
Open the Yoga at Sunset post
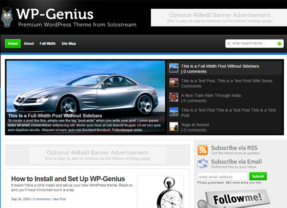[195, 125]
